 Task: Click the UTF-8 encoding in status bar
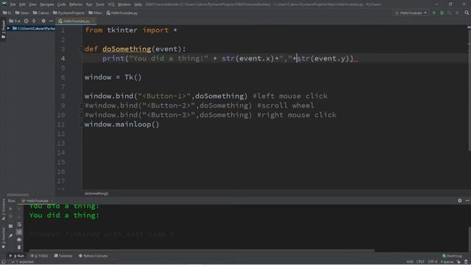[432, 262]
